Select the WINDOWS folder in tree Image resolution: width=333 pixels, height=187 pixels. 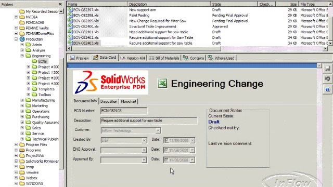coord(34,183)
